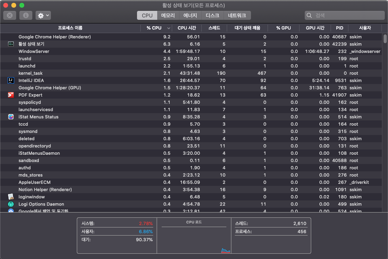Select the 활성 상태 보기 app icon
The image size is (388, 259).
pos(11,44)
